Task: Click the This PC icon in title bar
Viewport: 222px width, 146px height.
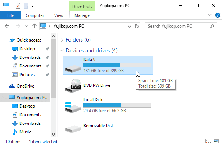Action: (x=6, y=6)
